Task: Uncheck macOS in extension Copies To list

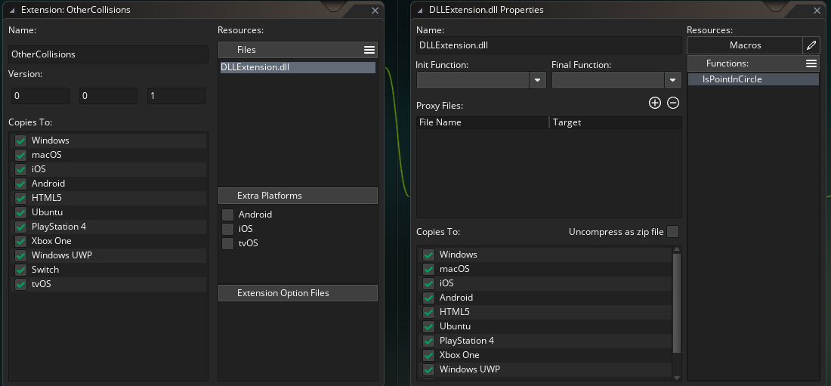Action: click(x=20, y=156)
